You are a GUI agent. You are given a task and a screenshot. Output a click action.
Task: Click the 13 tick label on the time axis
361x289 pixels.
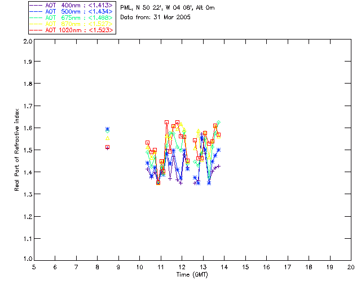pyautogui.click(x=203, y=267)
